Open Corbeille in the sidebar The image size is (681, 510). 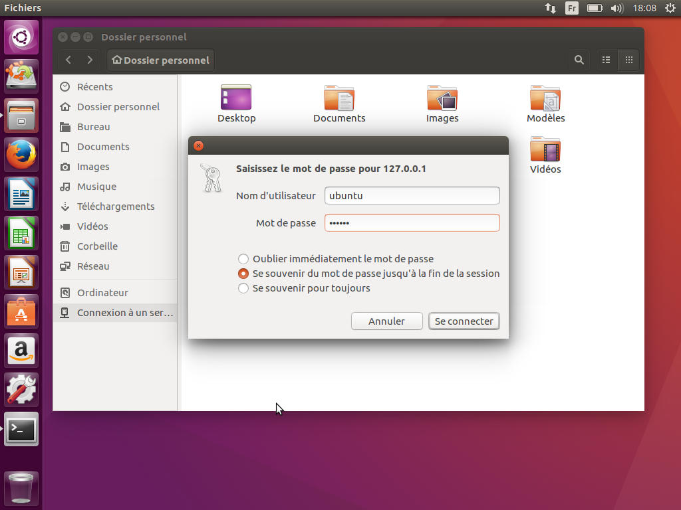pos(97,246)
